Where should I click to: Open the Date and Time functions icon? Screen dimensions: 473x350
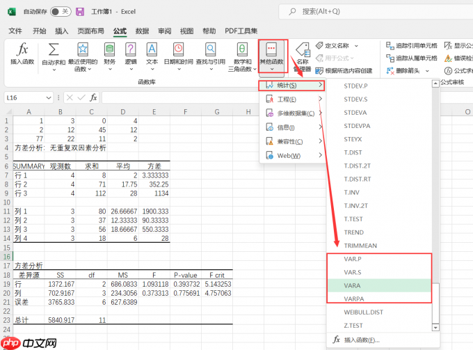click(x=178, y=49)
